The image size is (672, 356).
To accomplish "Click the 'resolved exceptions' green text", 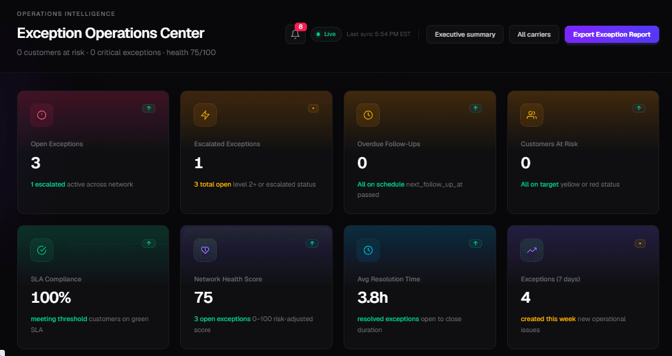I will [388, 319].
